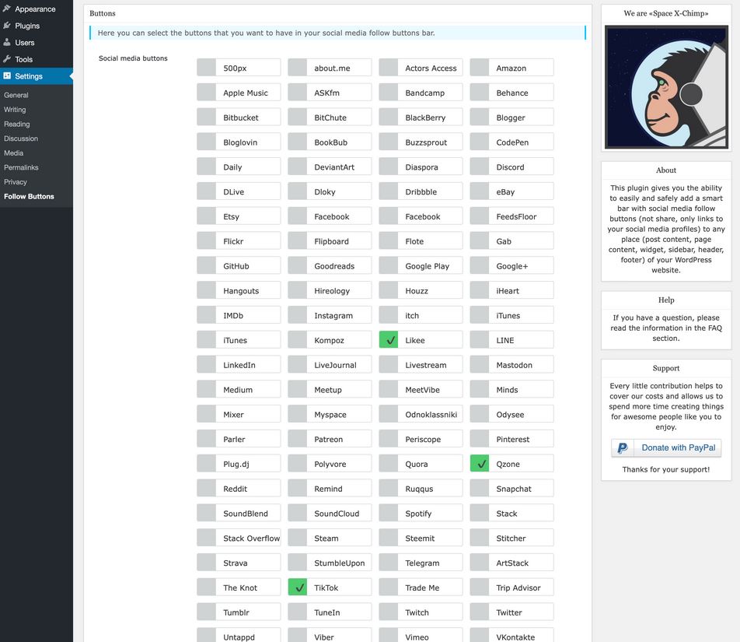The width and height of the screenshot is (740, 642).
Task: Open the Plugins menu
Action: pyautogui.click(x=37, y=26)
